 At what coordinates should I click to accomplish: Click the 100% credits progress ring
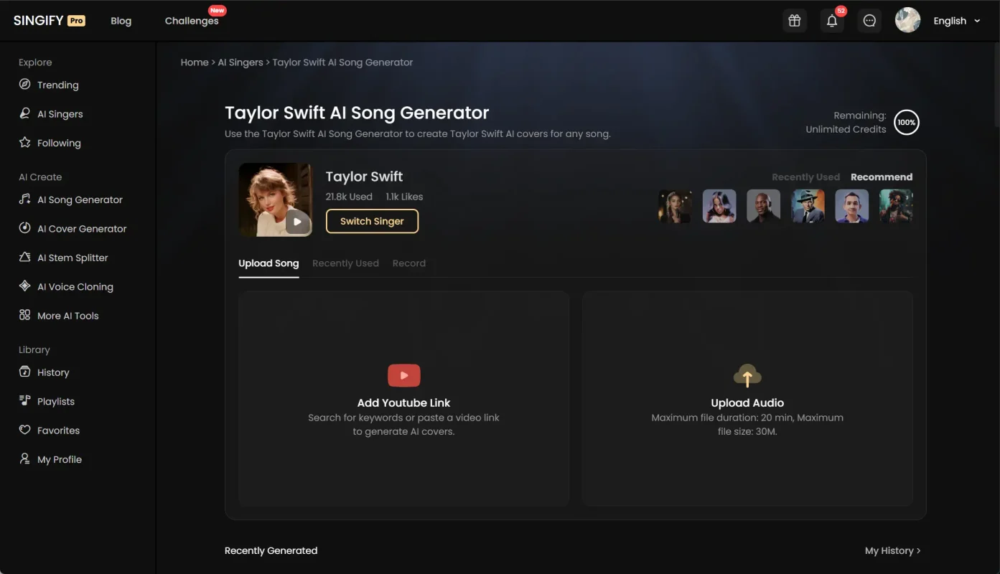point(907,122)
